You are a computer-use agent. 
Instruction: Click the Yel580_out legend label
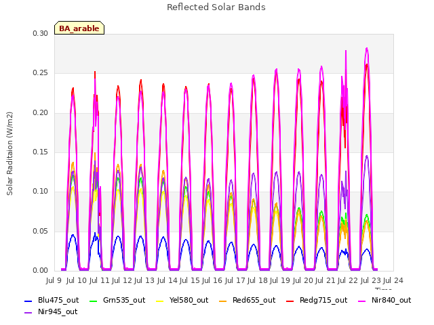[x=189, y=300]
